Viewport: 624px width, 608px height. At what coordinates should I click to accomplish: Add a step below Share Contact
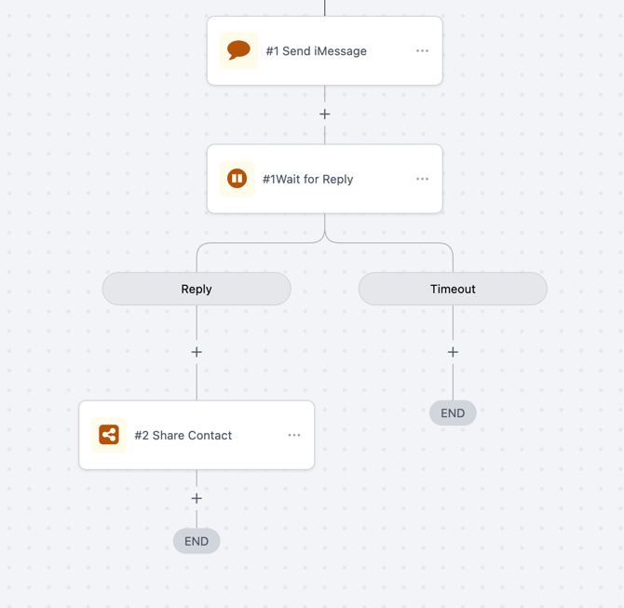pyautogui.click(x=197, y=498)
